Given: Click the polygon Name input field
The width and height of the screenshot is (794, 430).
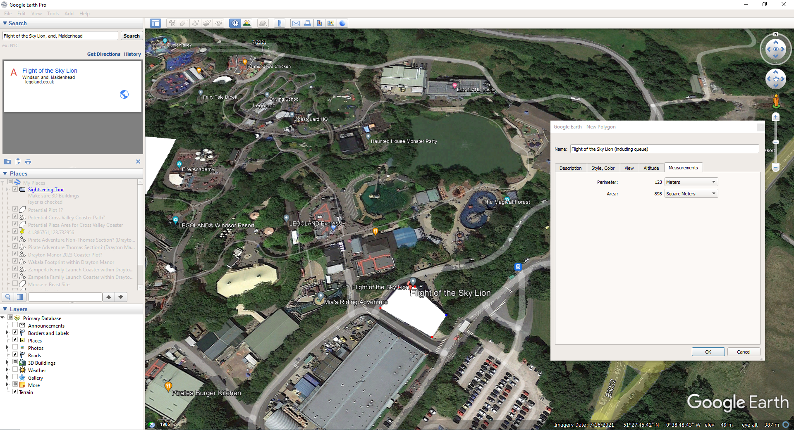Looking at the screenshot, I should [665, 149].
